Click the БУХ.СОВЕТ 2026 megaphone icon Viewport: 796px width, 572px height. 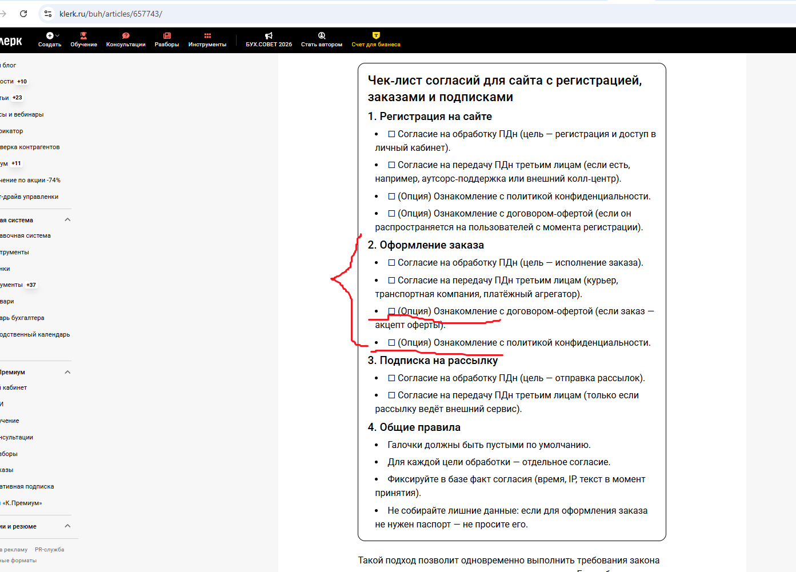[x=269, y=36]
